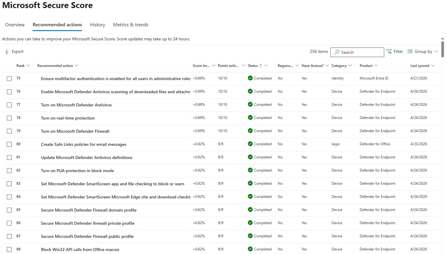Click the Defender for Office product cell
This screenshot has height=254, width=447.
tap(375, 144)
